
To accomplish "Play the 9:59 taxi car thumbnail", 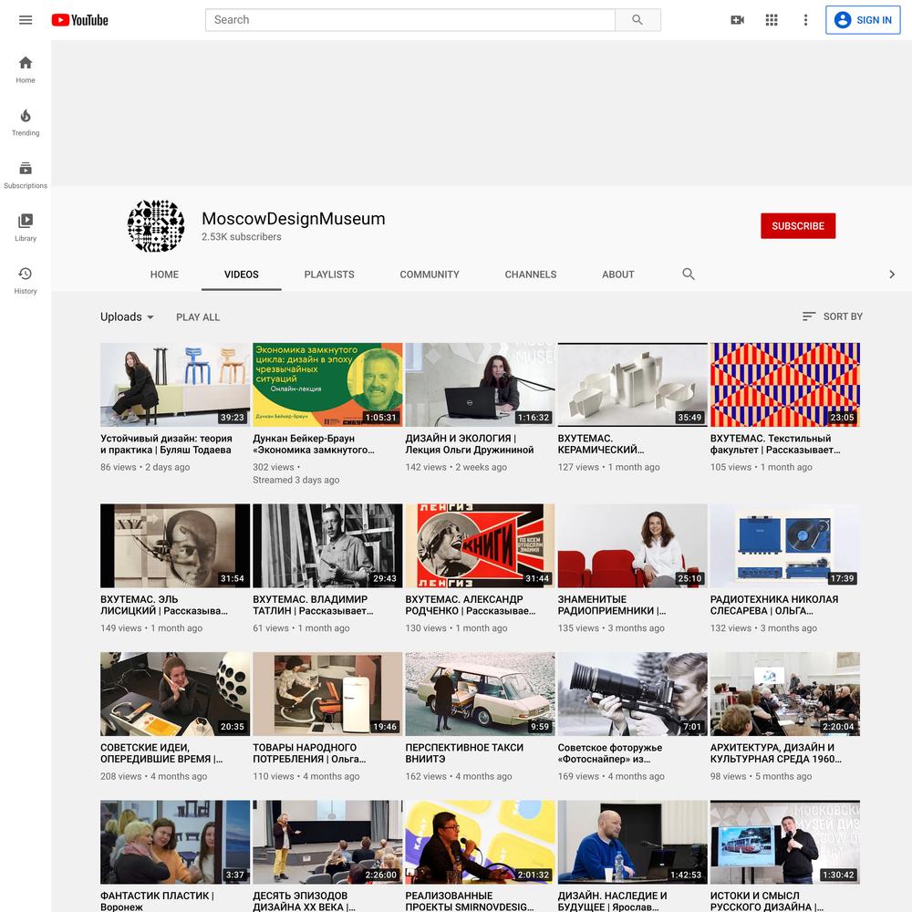I will tap(480, 694).
